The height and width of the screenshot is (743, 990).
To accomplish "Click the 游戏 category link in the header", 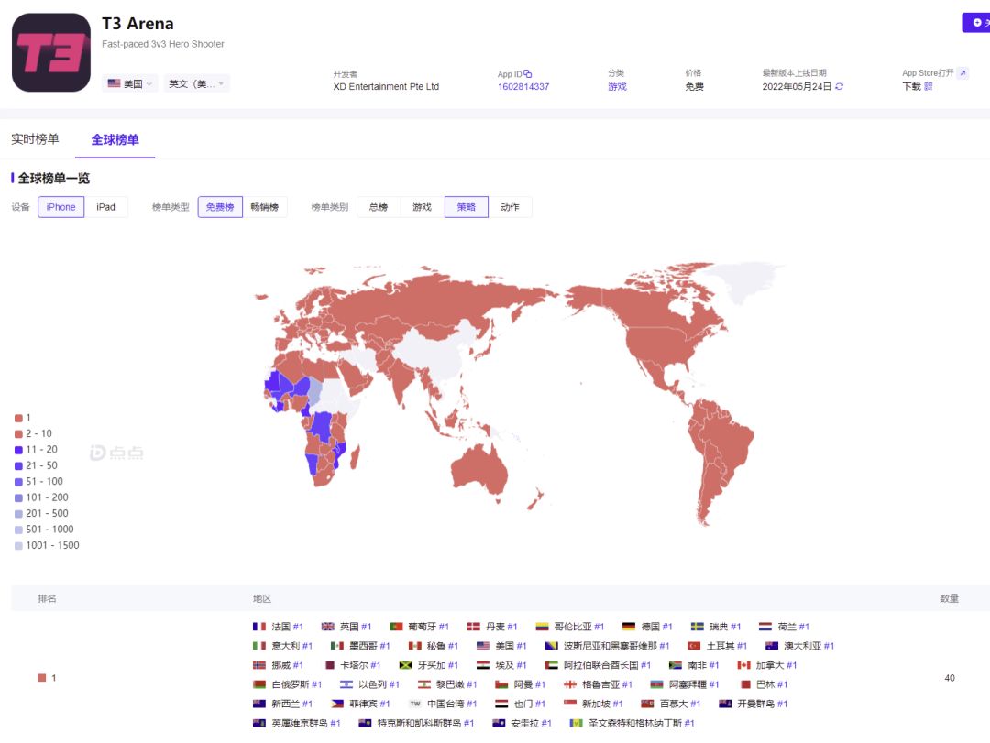I will click(x=617, y=87).
